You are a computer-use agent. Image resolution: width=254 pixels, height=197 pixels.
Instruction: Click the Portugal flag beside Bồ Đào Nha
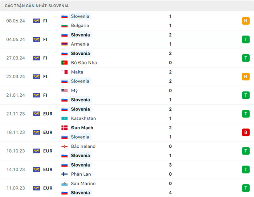coord(65,63)
